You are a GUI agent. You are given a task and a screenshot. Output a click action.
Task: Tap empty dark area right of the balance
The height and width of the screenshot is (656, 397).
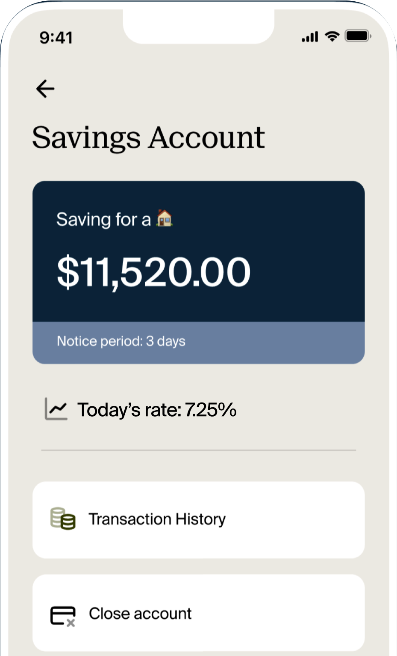(x=312, y=270)
